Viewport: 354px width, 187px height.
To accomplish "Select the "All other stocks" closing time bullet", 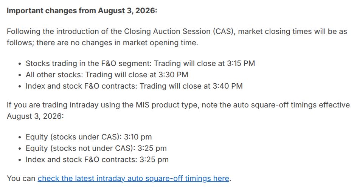I will pyautogui.click(x=107, y=75).
